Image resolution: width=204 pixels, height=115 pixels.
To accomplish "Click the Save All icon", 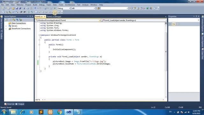I will pos(20,8).
